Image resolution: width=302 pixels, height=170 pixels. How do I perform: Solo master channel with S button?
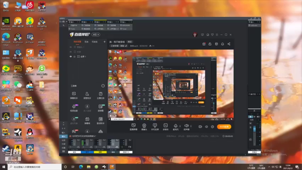tap(251, 127)
